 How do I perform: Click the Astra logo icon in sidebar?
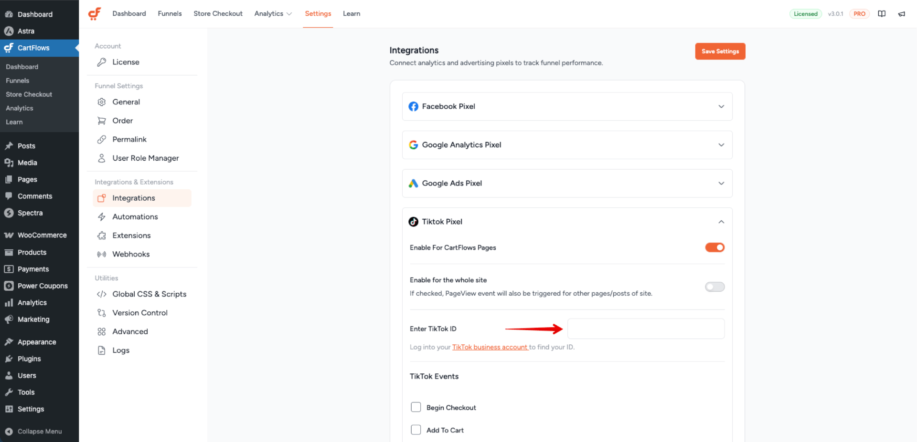click(x=9, y=31)
